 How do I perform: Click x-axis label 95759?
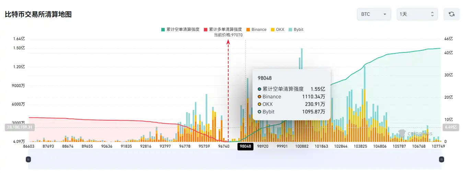point(205,146)
